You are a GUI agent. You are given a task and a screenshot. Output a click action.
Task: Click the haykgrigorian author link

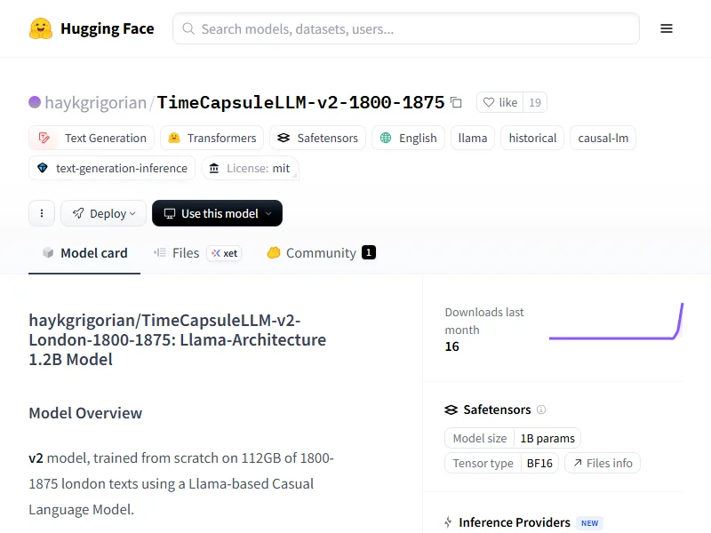95,103
